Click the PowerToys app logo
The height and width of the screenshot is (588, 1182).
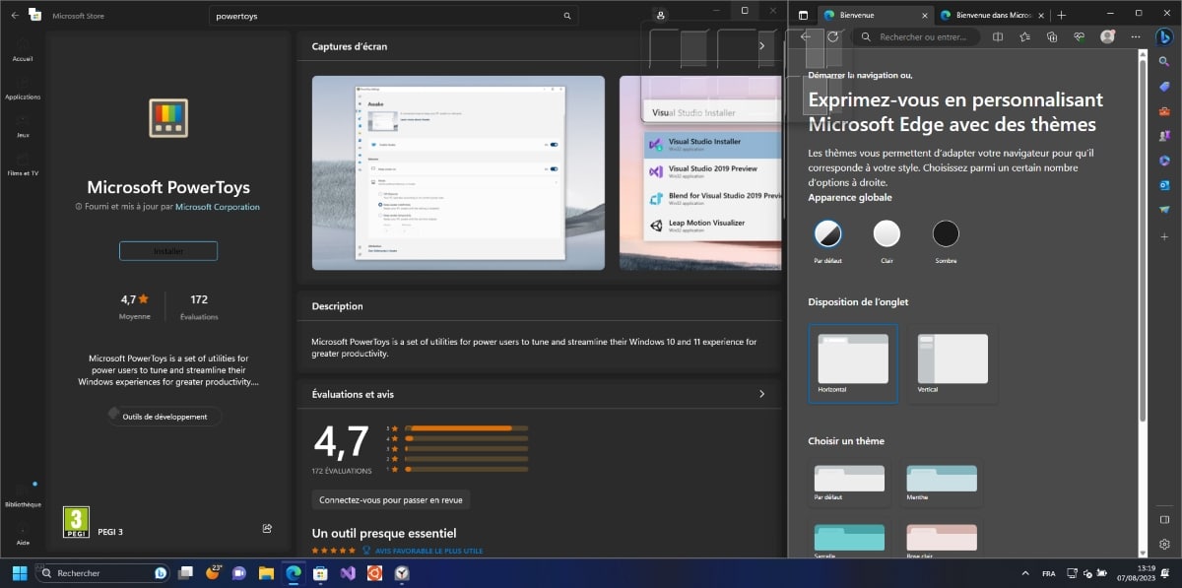point(168,118)
